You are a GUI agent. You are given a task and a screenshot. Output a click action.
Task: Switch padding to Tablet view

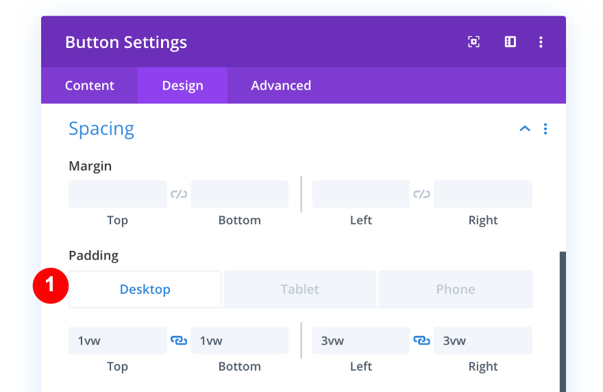300,289
